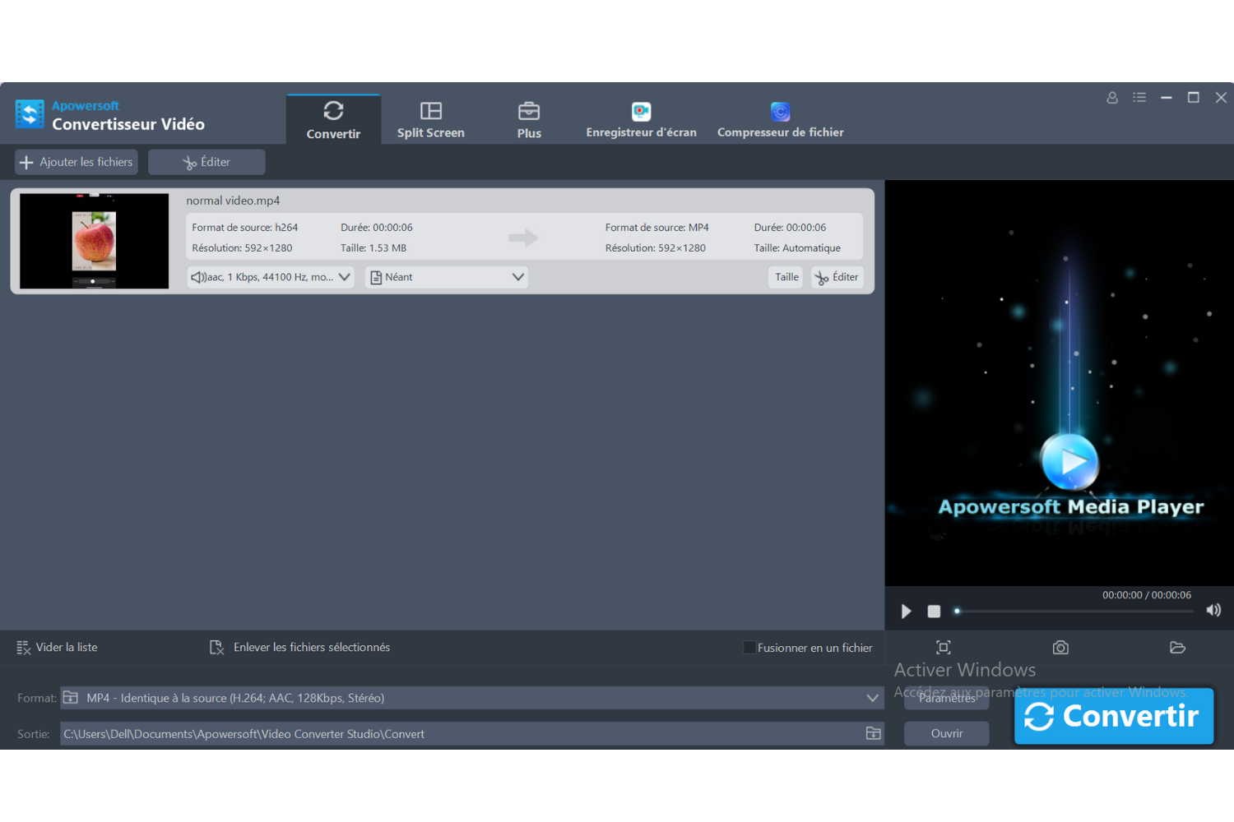Open the Convertir tab
Viewport: 1234px width, 822px height.
tap(333, 120)
